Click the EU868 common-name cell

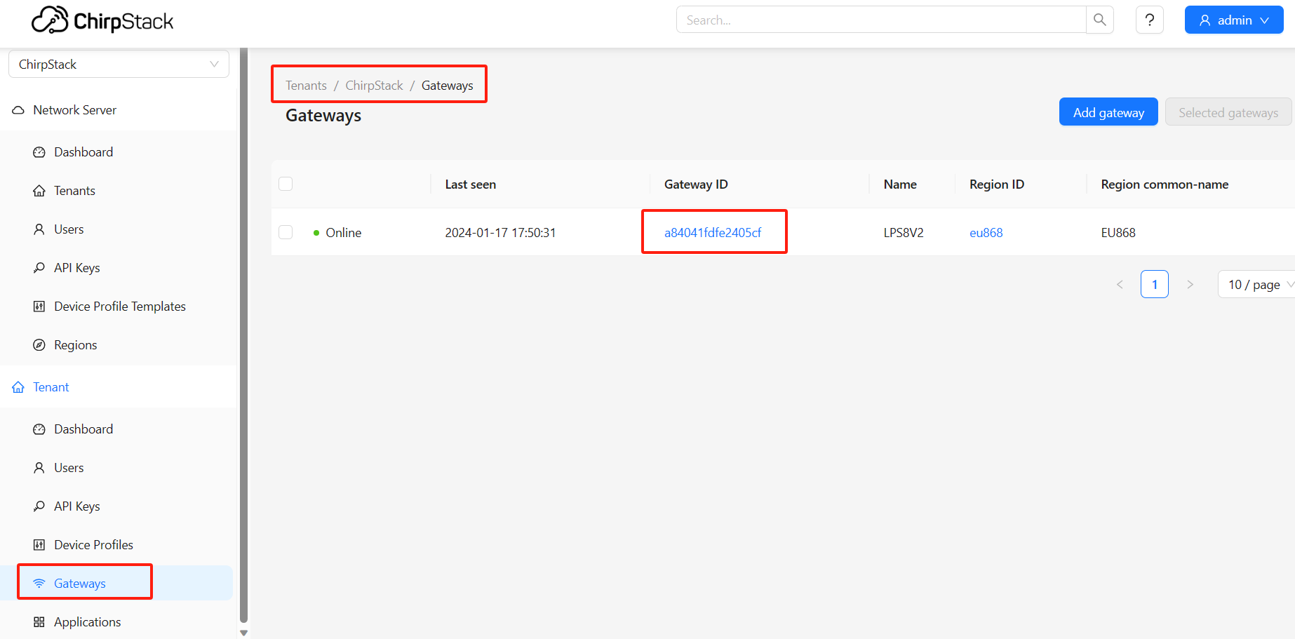click(x=1118, y=232)
